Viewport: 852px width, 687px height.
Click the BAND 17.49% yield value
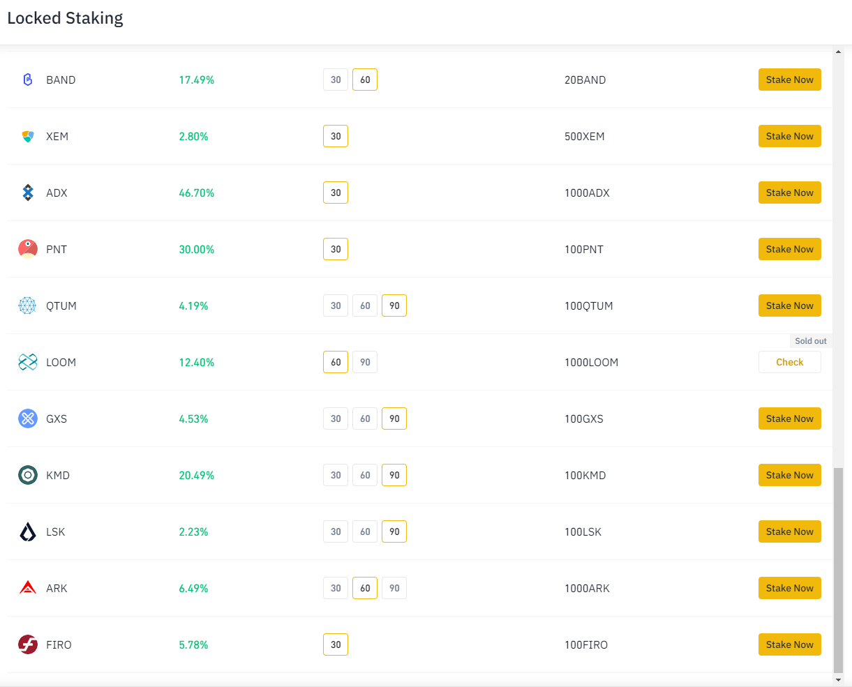[197, 80]
